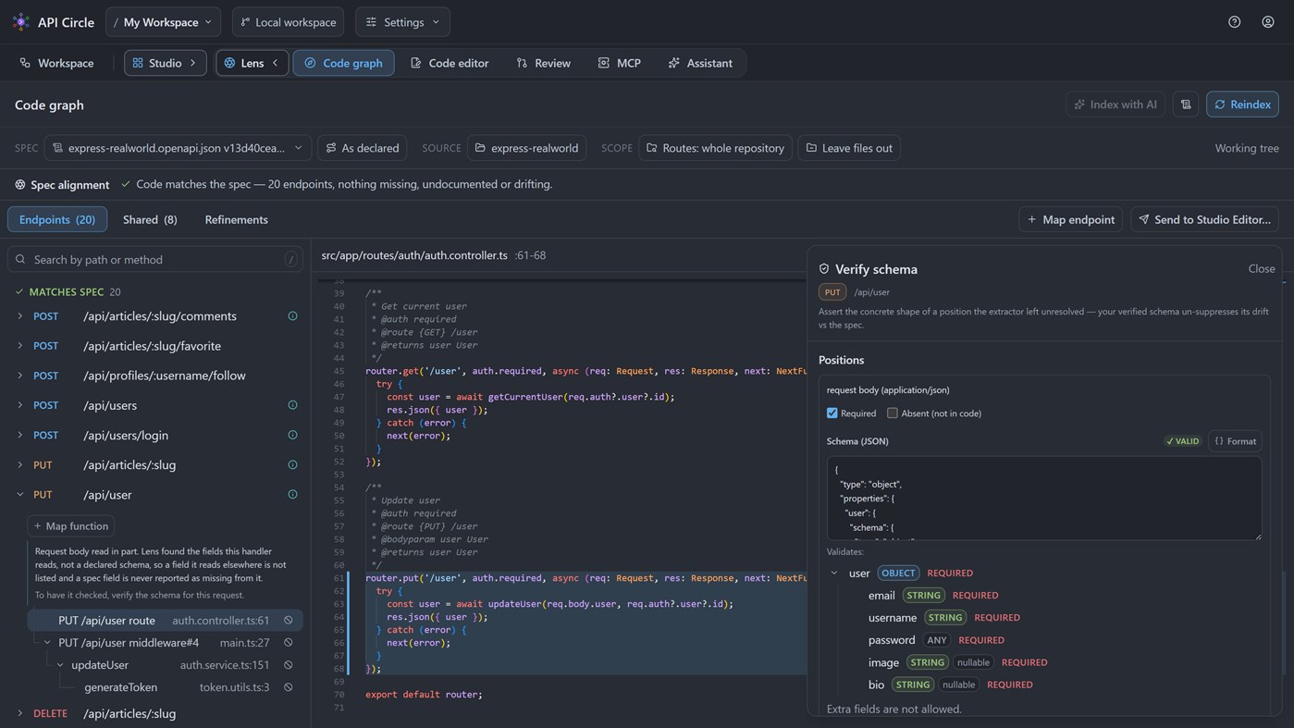This screenshot has width=1294, height=728.
Task: Click the circle-slash icon on token.utils.ts:3 row
Action: pyautogui.click(x=289, y=687)
